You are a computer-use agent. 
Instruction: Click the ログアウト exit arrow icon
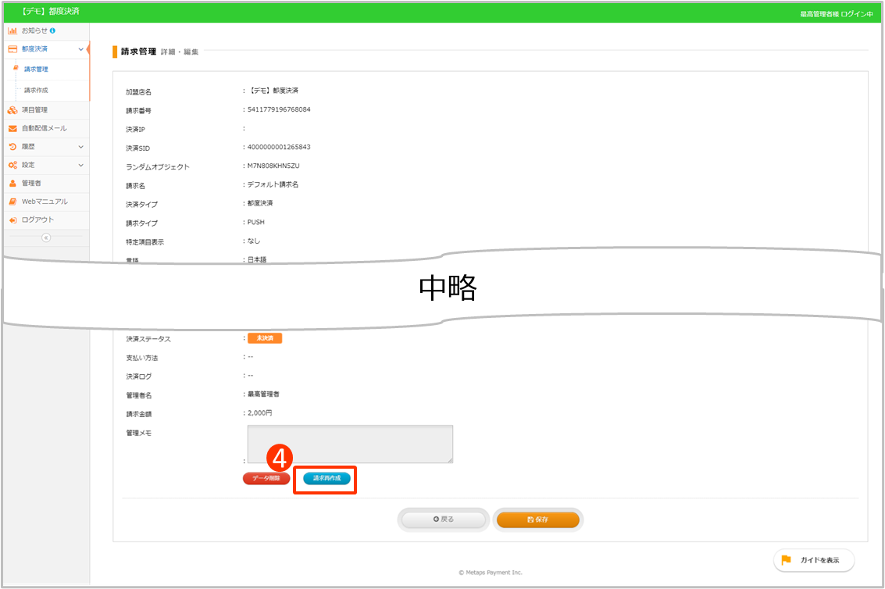12,220
